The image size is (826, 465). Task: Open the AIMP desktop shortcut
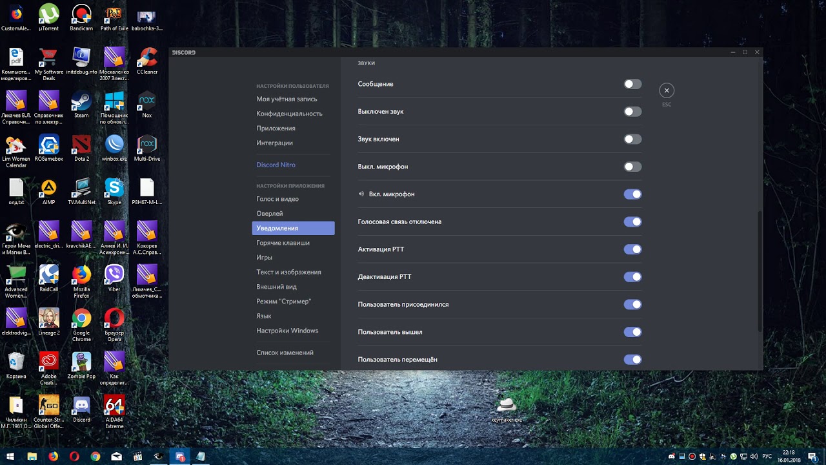tap(49, 192)
